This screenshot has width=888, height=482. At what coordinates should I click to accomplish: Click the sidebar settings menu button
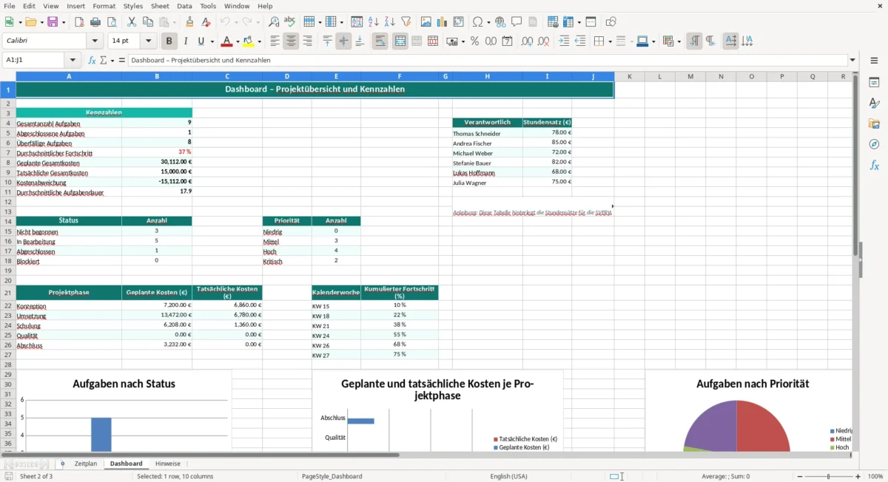click(x=874, y=61)
